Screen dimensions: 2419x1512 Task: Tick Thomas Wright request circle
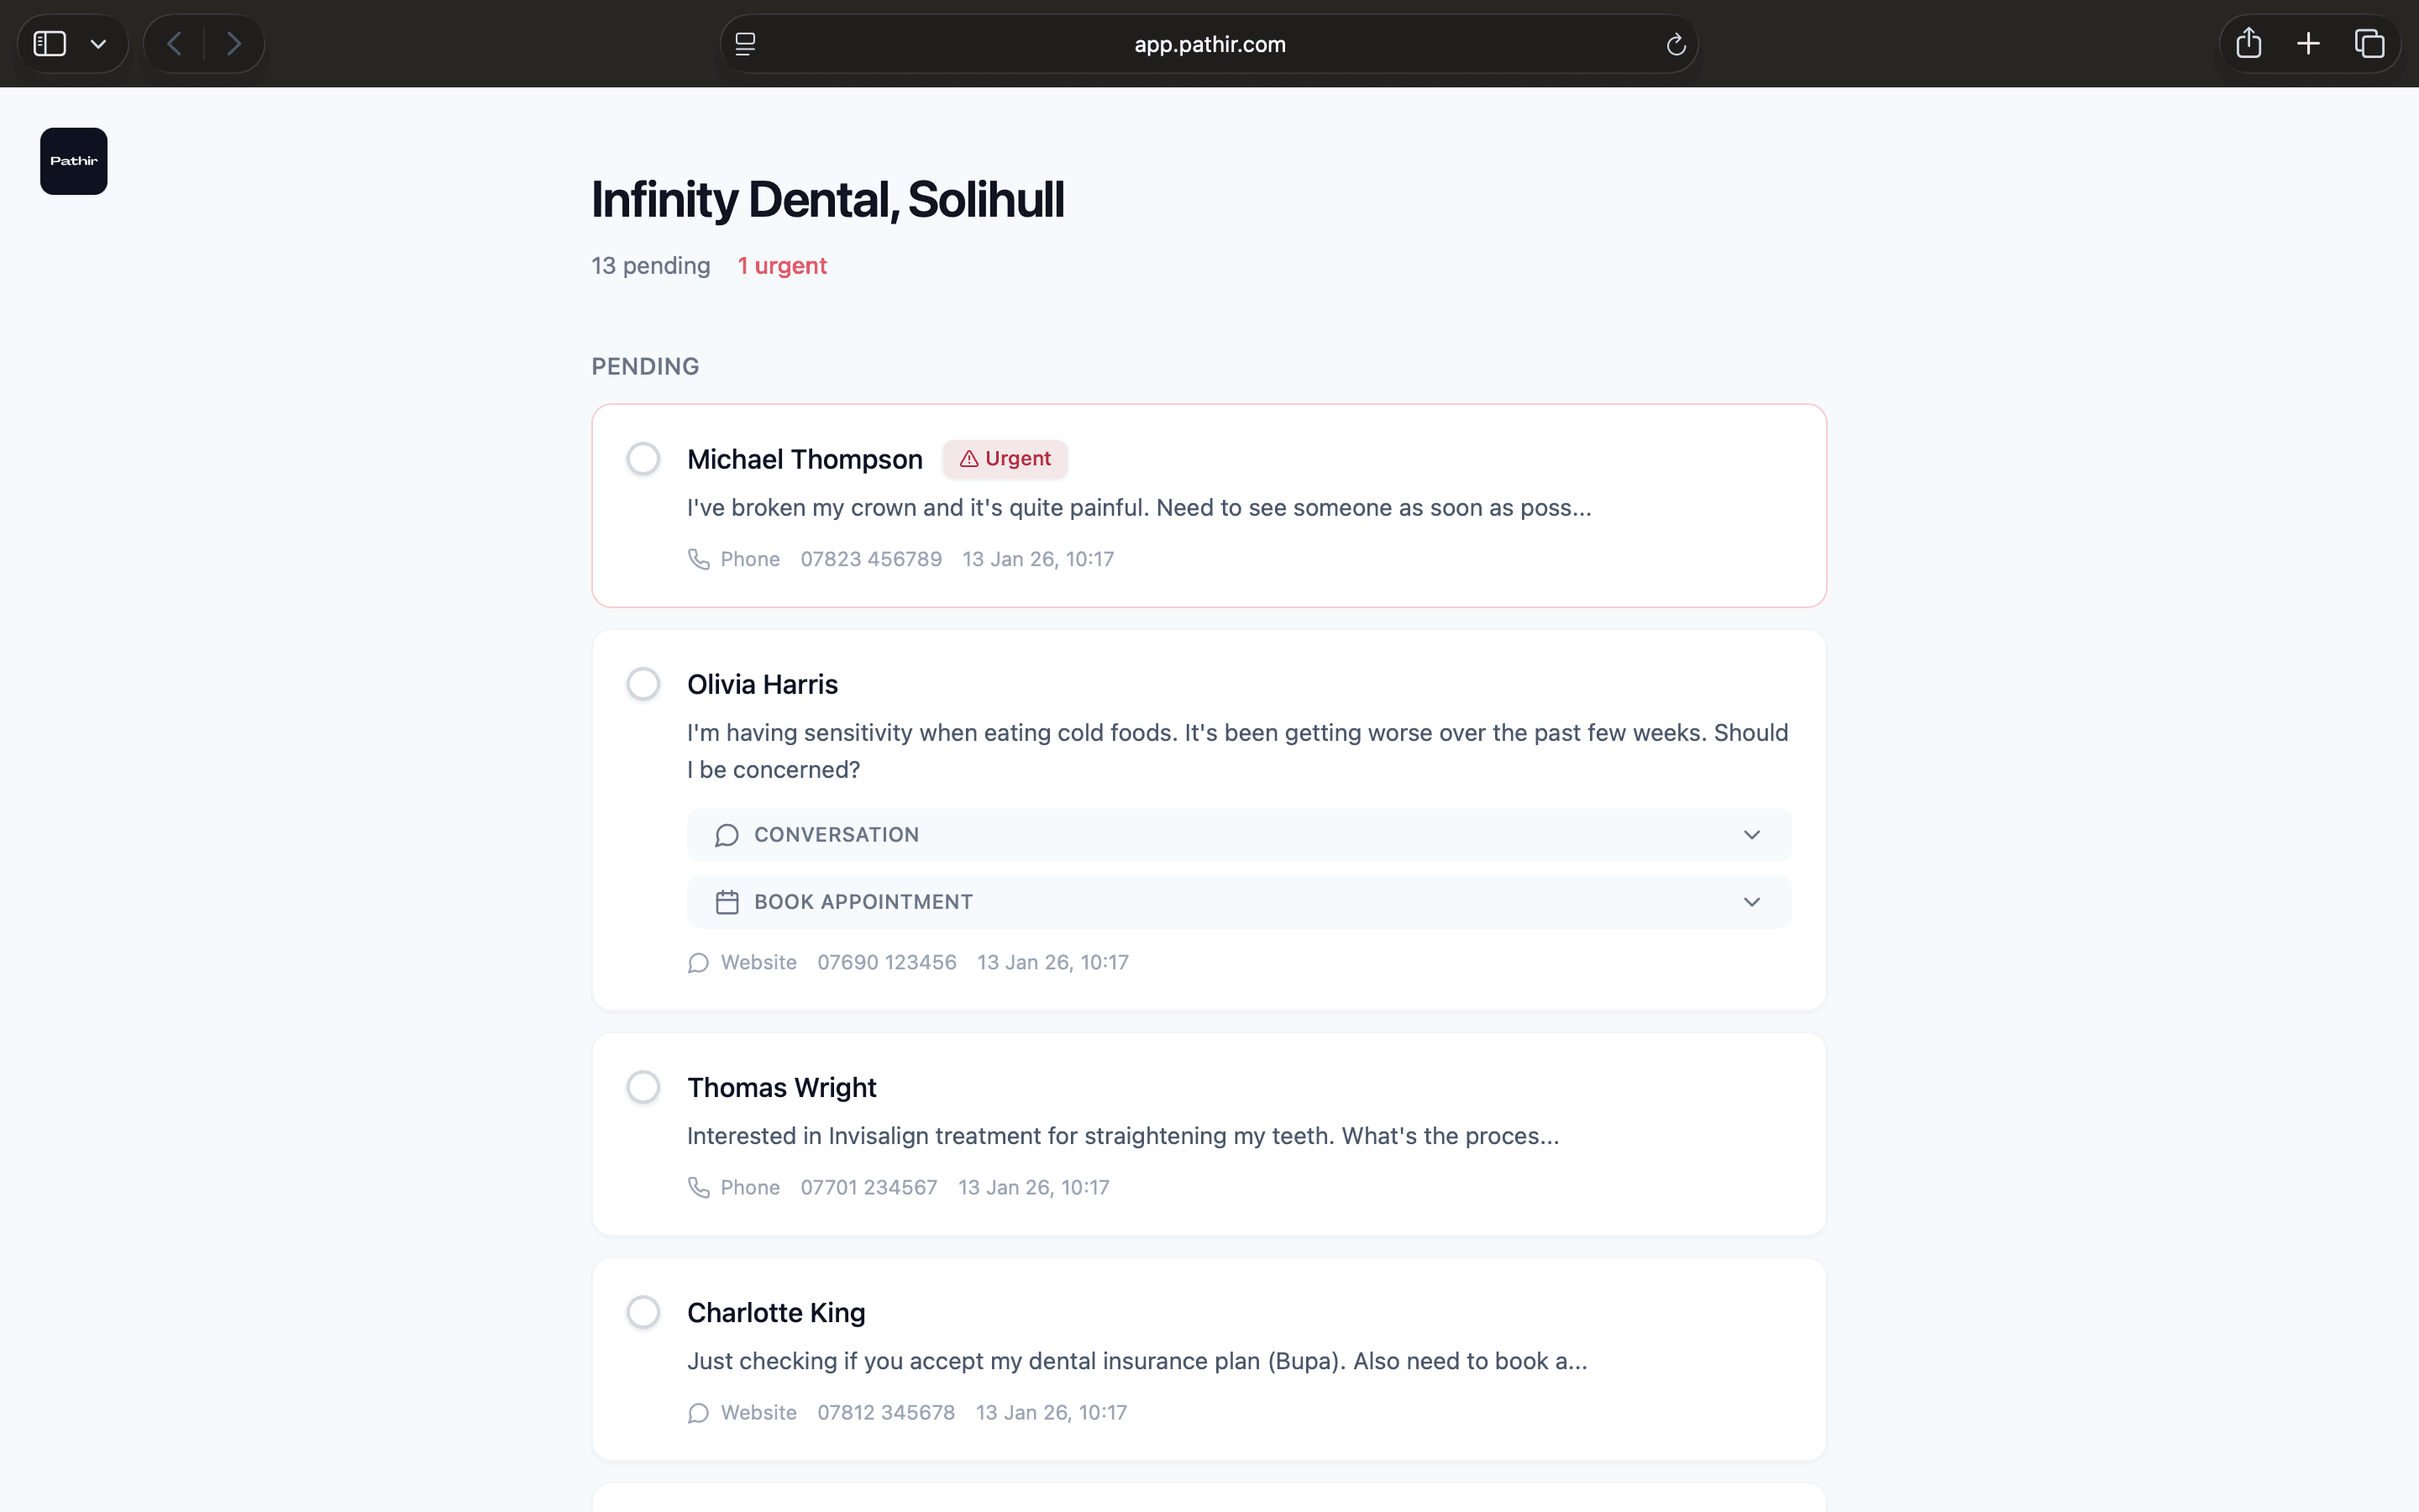[x=643, y=1087]
